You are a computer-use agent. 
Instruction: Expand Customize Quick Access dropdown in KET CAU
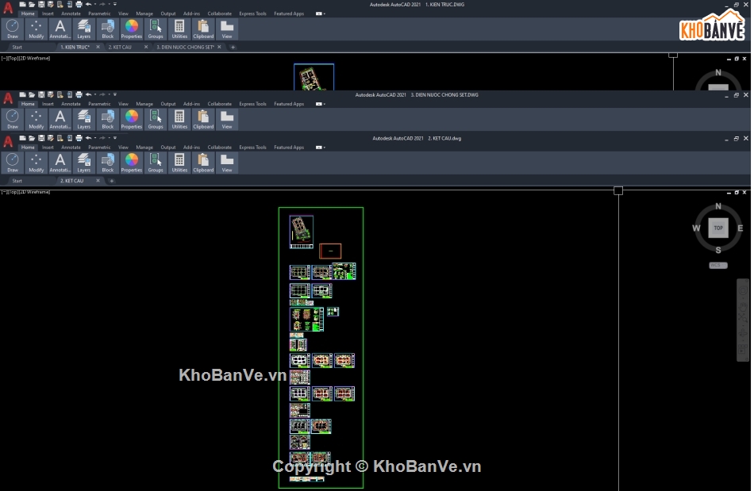point(115,138)
